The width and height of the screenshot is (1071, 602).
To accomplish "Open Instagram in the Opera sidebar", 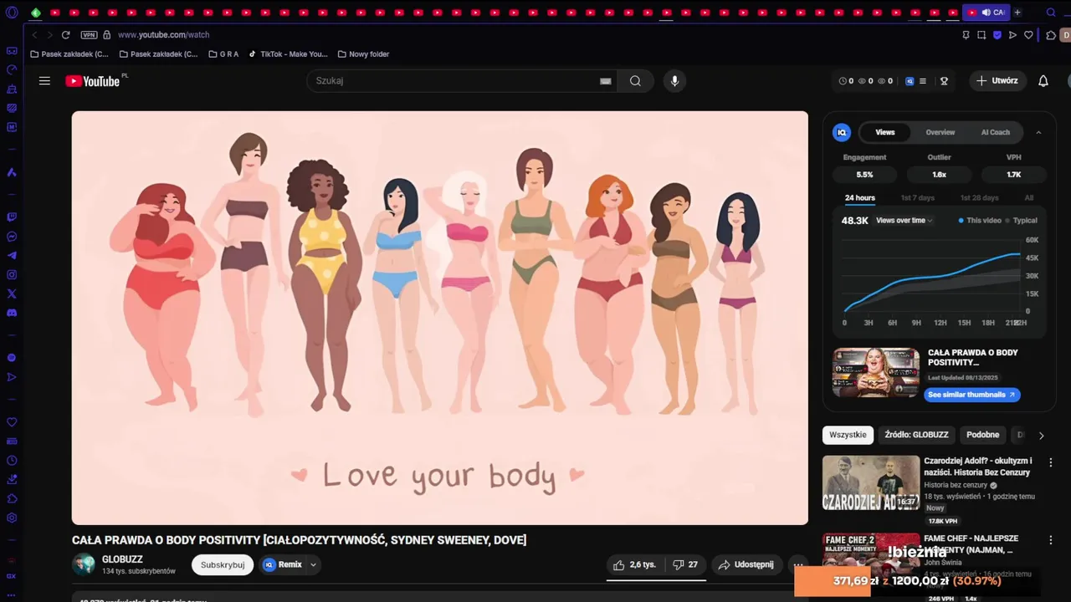I will click(12, 275).
